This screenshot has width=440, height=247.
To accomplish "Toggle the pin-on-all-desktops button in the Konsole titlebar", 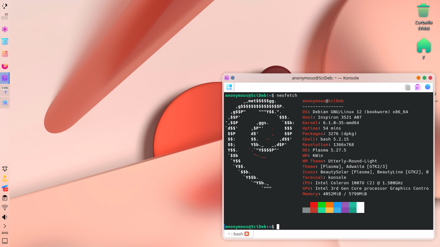I will (x=233, y=78).
